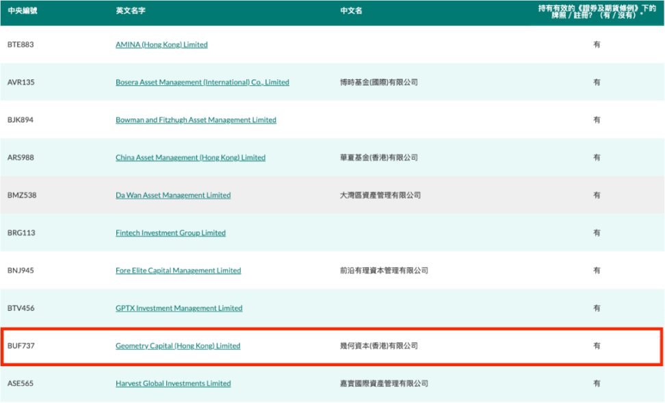Click the 中文名 column header
The image size is (665, 403).
point(351,11)
